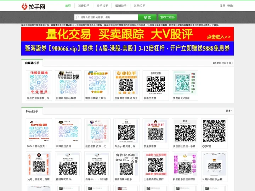Click the 登录 link
This screenshot has width=255, height=191.
[x=230, y=6]
